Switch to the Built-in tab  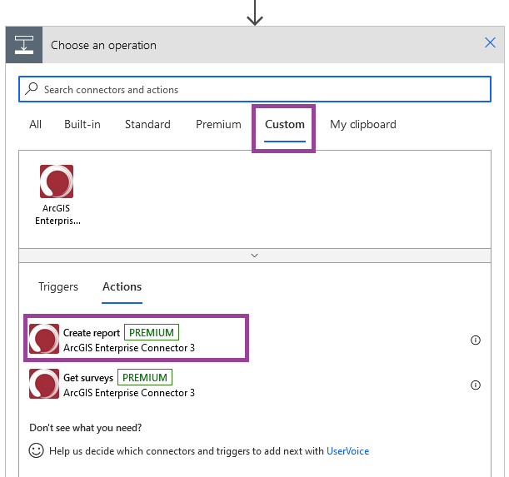pos(82,124)
